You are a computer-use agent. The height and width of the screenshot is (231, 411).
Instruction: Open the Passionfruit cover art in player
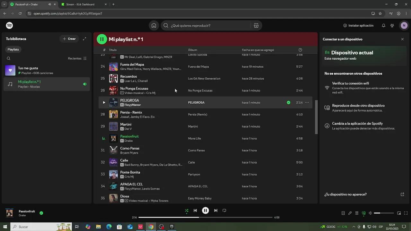pyautogui.click(x=9, y=213)
